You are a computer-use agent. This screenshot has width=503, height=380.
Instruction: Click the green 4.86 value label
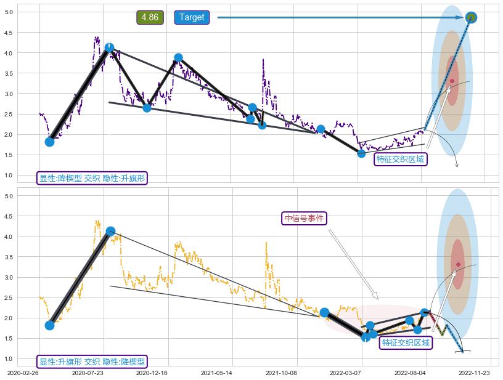(149, 17)
